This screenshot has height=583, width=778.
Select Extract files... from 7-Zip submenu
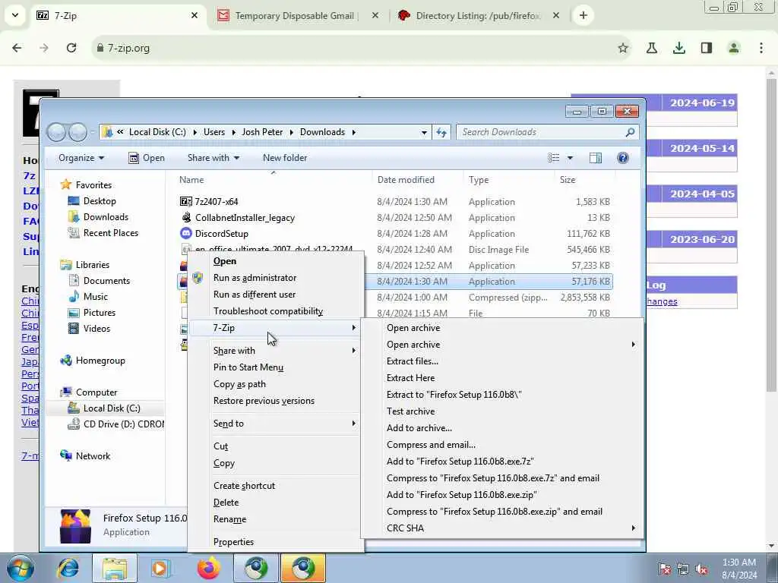tap(412, 361)
